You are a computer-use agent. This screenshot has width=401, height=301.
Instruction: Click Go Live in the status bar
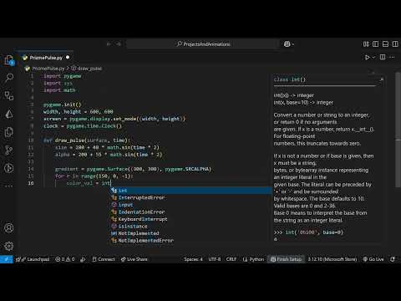coord(373,259)
